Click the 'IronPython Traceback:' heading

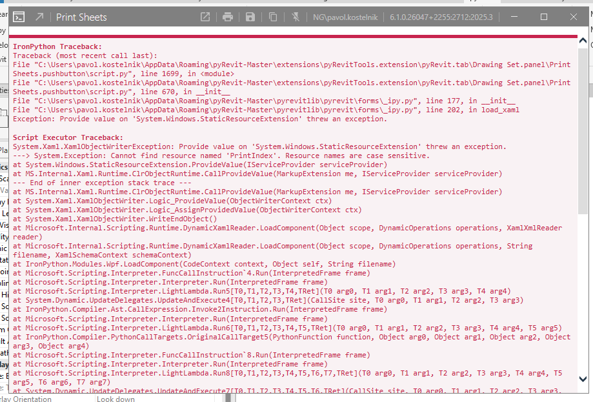57,47
